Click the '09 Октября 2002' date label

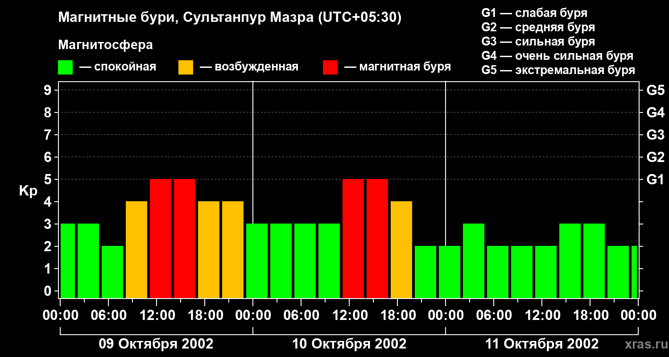(156, 344)
